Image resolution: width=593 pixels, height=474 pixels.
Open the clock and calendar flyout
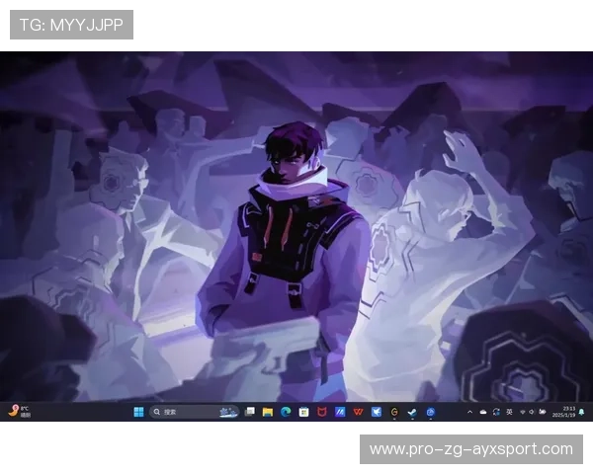click(x=568, y=412)
